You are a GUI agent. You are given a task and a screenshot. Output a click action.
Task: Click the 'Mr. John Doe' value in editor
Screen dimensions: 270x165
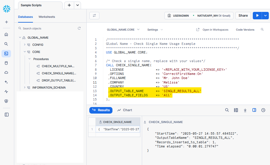pos(175,78)
